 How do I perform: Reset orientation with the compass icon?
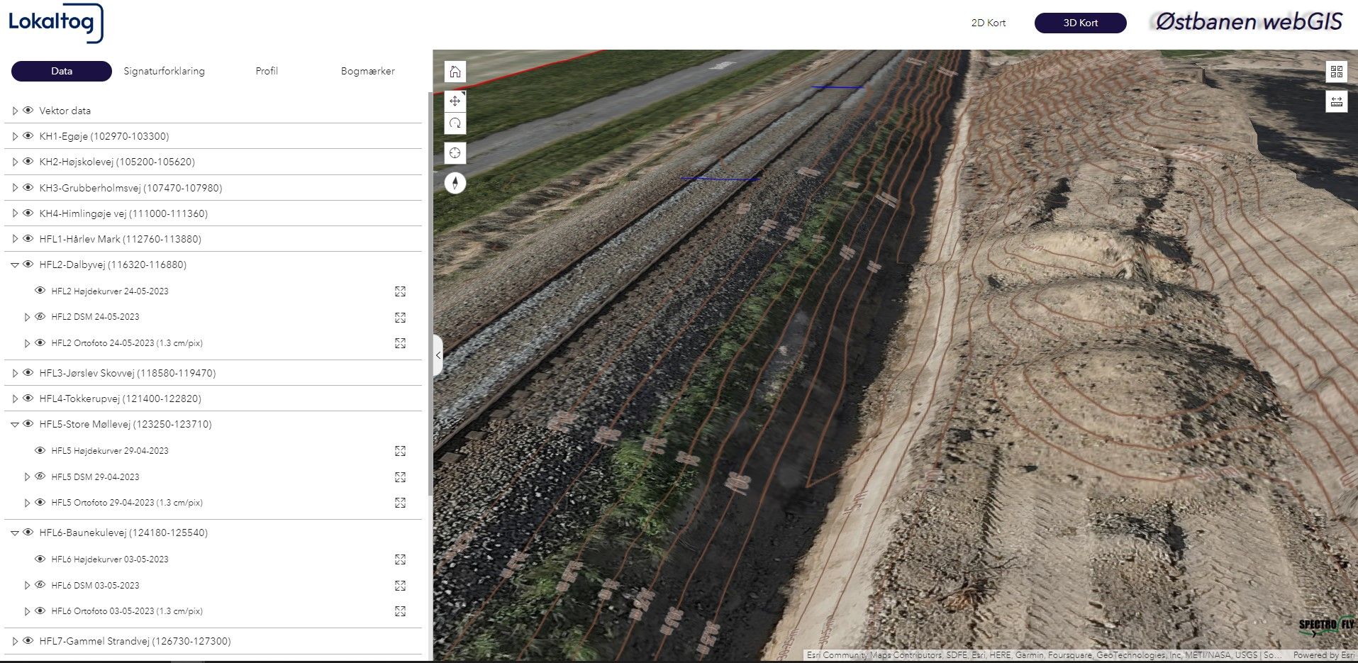click(x=455, y=183)
